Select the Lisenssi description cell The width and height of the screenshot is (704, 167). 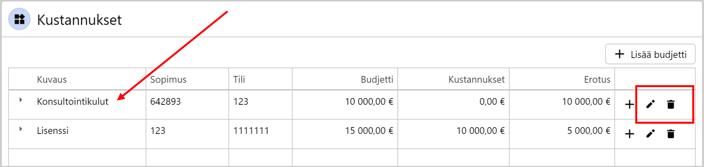pos(53,131)
